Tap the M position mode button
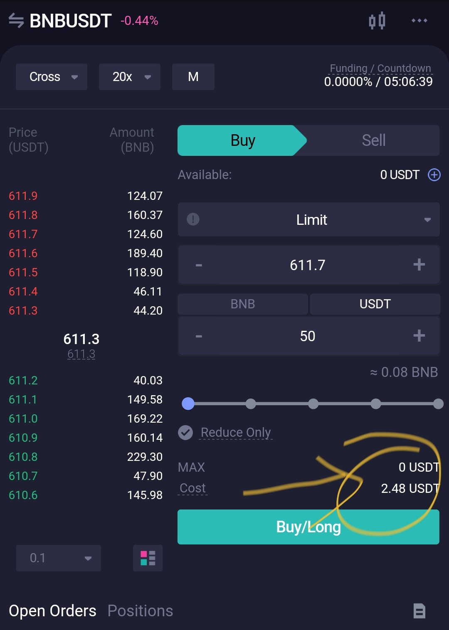449x630 pixels. click(193, 77)
